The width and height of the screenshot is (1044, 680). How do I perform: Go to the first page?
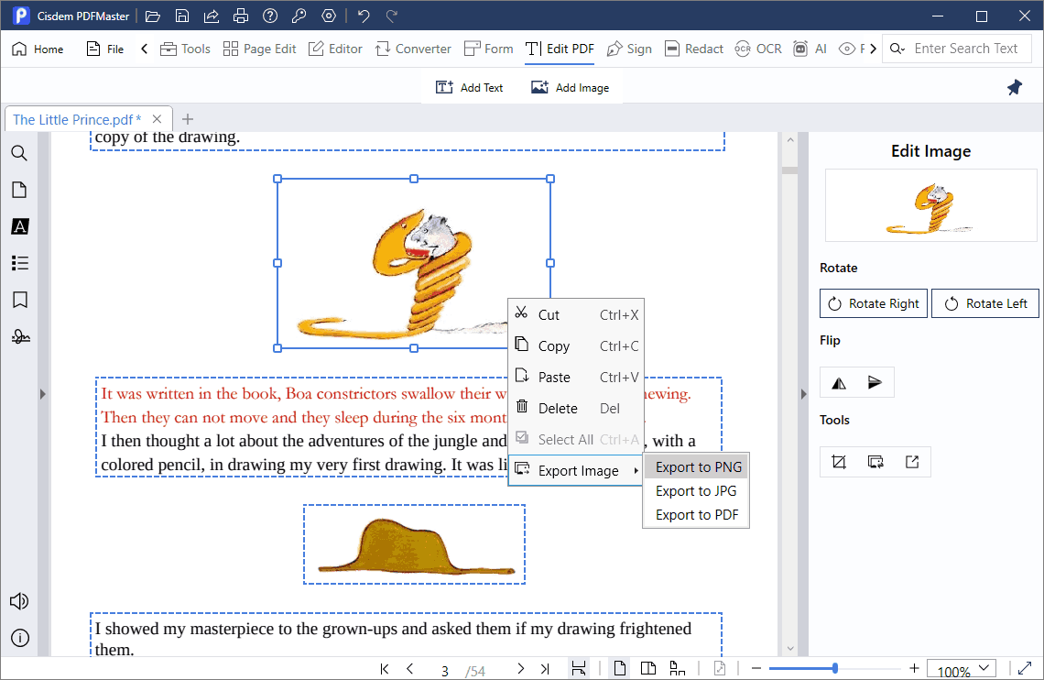(385, 669)
